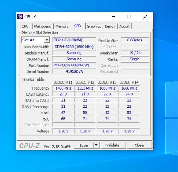Click the empty Registered field

tap(135, 71)
